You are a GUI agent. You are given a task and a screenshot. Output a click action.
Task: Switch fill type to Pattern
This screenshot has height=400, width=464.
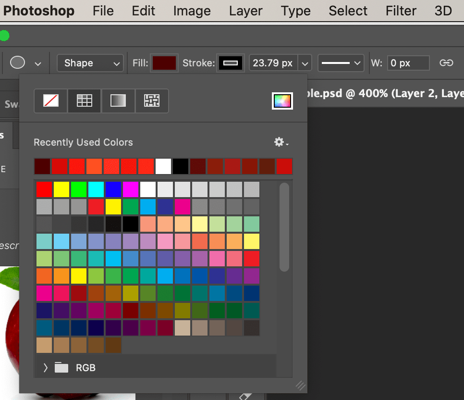tap(152, 101)
